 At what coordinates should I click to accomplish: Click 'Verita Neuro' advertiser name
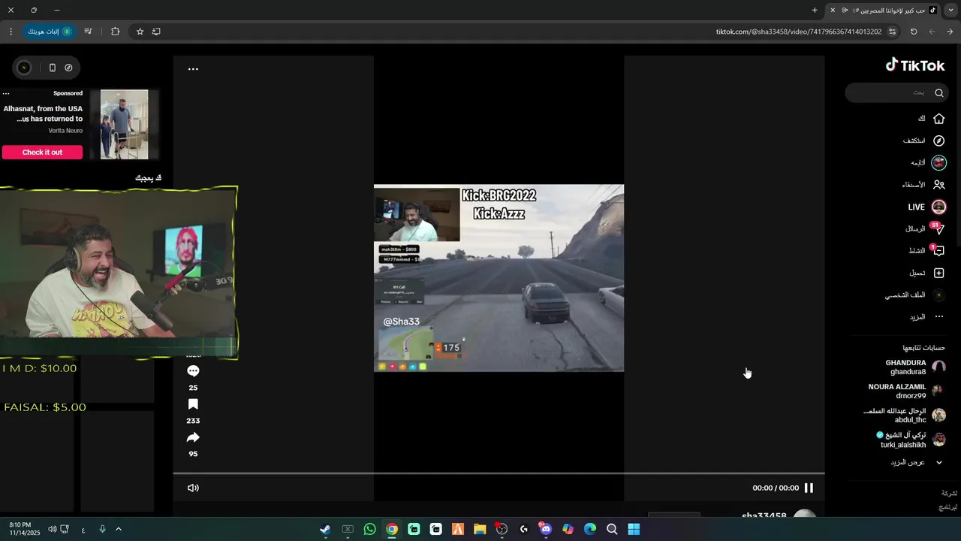(x=65, y=131)
